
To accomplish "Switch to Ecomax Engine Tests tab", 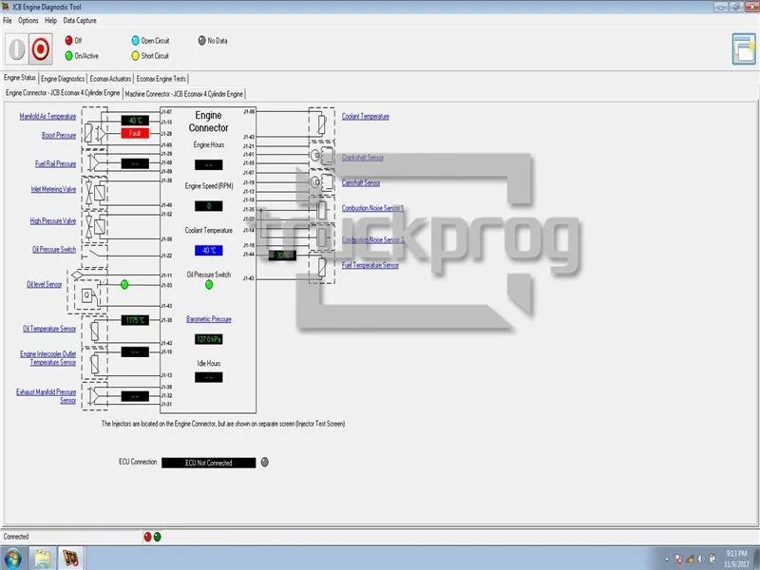I will (x=161, y=79).
